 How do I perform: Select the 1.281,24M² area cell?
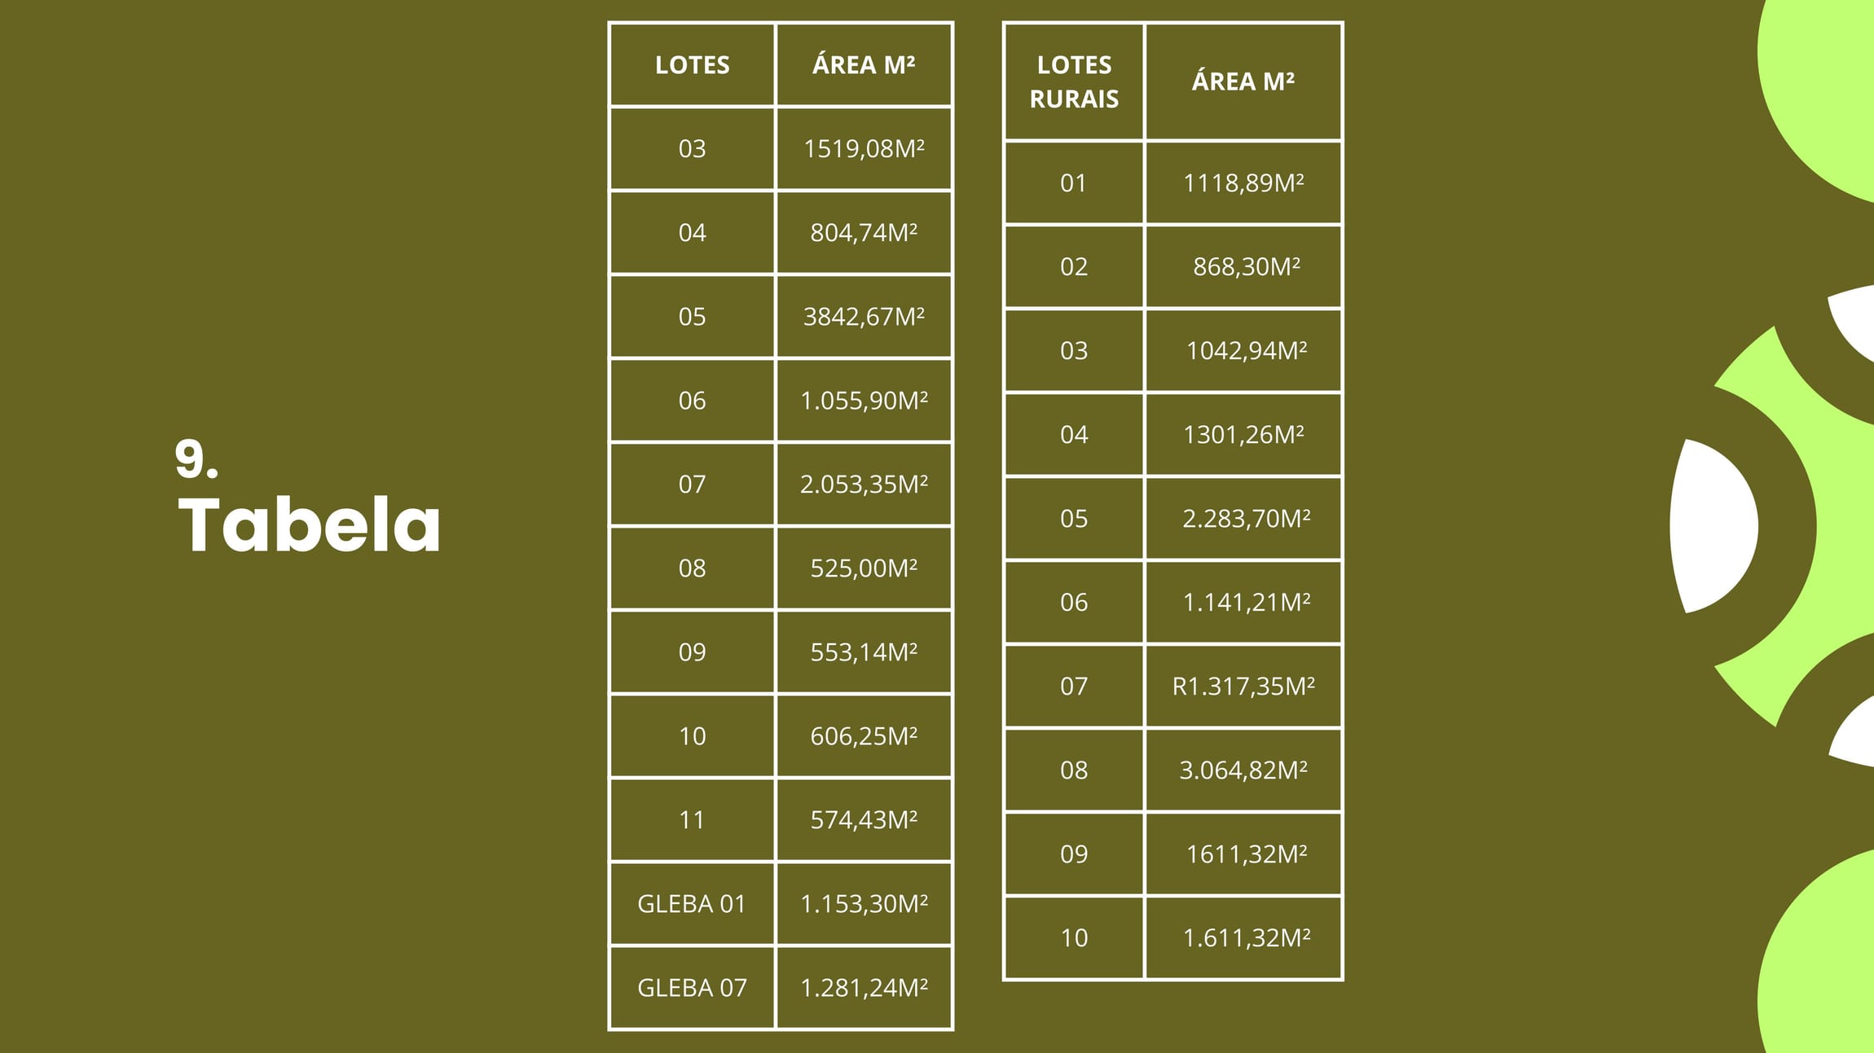(864, 988)
